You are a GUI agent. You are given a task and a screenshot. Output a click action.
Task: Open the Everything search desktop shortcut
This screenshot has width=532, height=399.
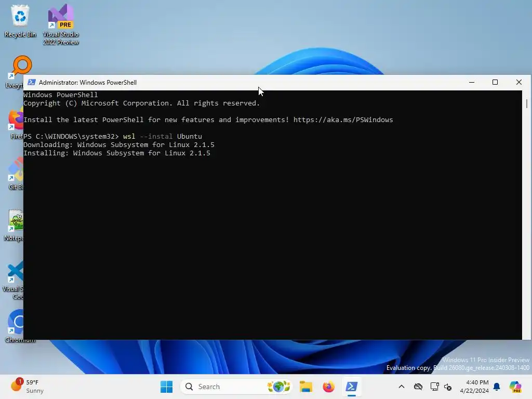[15, 72]
